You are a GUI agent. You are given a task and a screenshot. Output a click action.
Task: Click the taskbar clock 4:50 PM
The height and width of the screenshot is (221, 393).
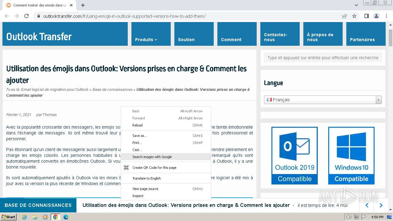click(377, 217)
